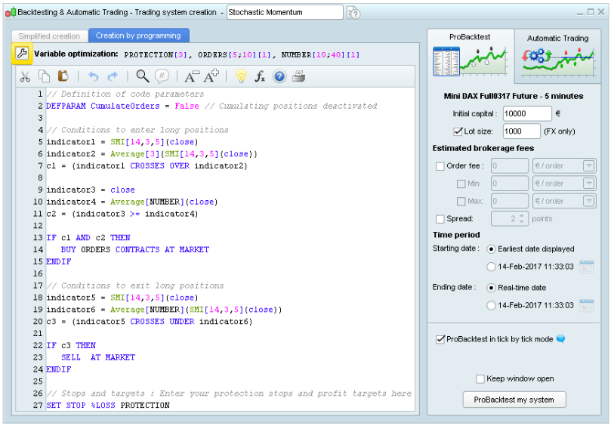Open variable optimization wrench tool

pyautogui.click(x=21, y=54)
